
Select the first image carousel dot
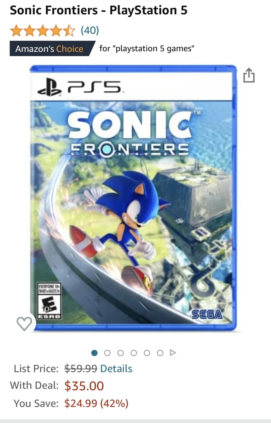coord(94,353)
